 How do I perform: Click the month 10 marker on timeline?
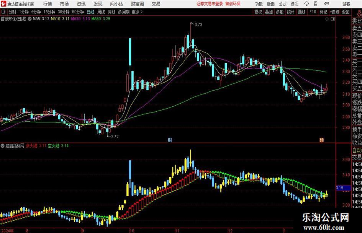click(x=132, y=231)
